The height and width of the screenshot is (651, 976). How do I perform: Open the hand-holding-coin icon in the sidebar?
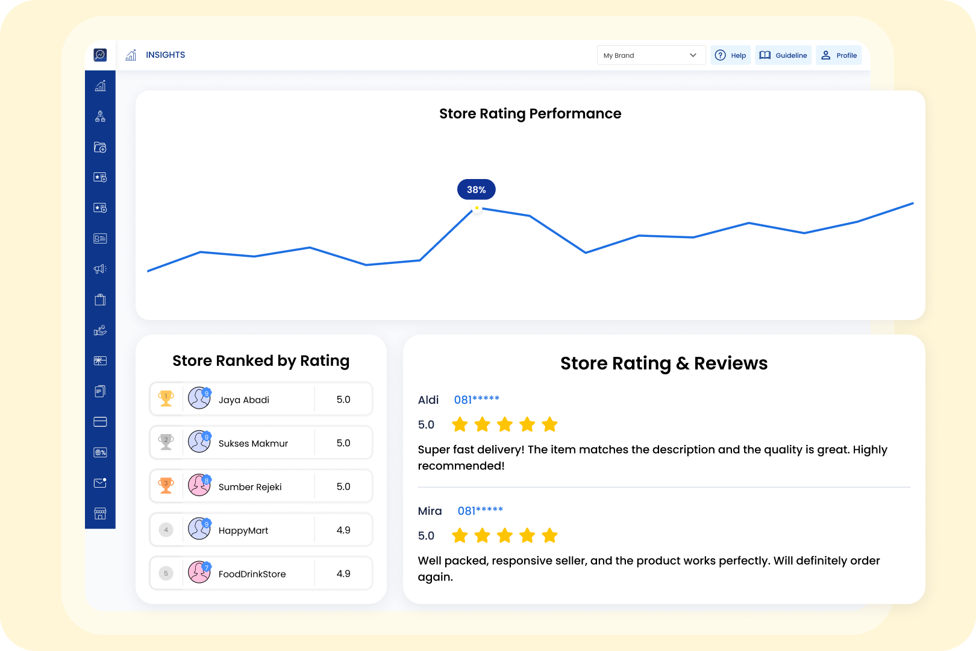point(100,330)
